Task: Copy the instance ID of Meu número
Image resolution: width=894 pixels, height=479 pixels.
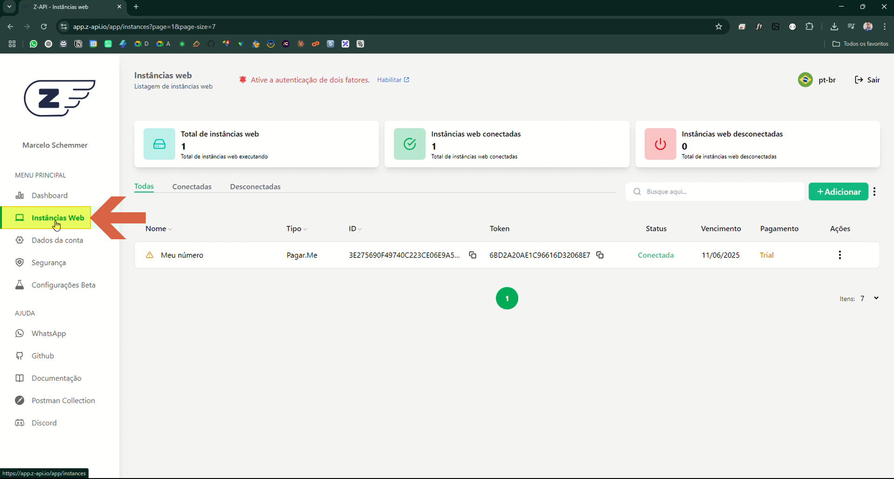Action: (473, 255)
